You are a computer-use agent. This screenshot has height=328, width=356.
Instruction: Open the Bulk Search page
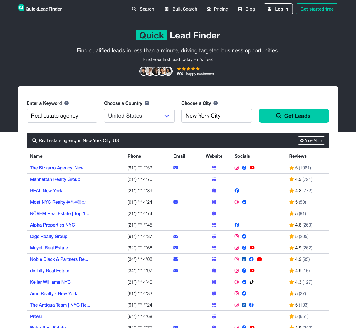181,9
